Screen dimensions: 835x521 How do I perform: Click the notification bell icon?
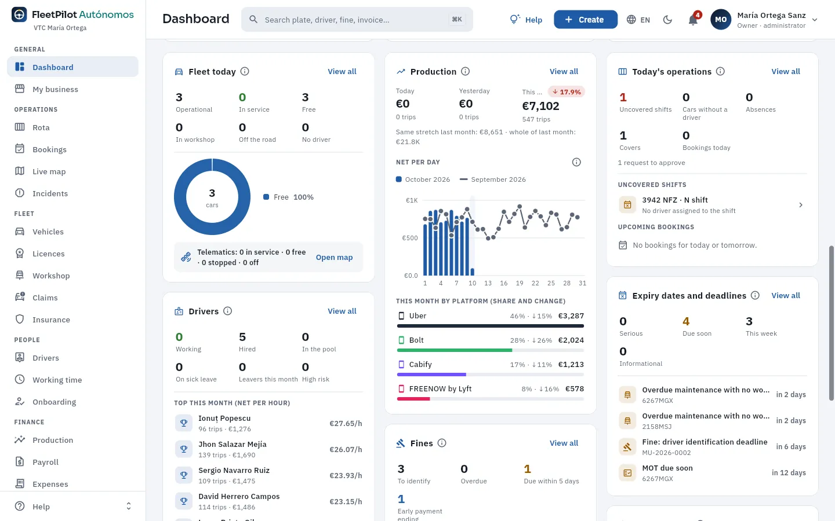(x=693, y=20)
